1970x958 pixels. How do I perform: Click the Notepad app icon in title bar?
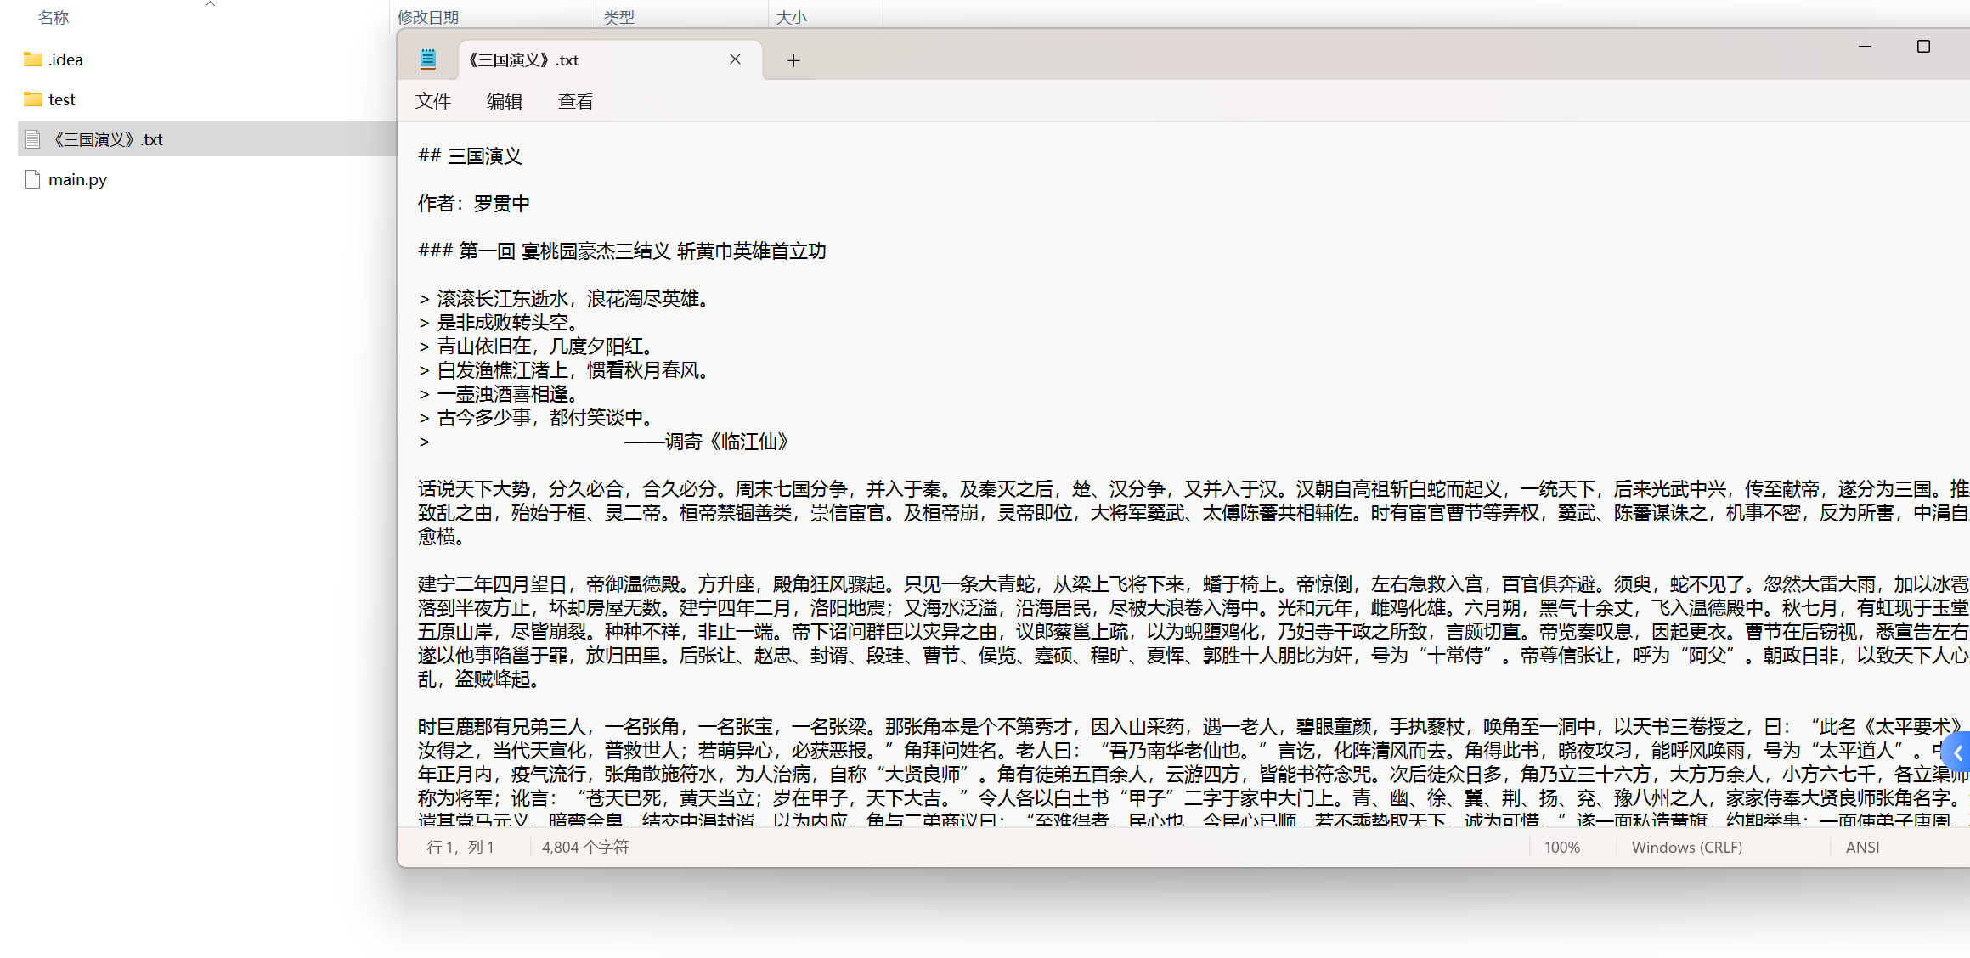pos(428,59)
